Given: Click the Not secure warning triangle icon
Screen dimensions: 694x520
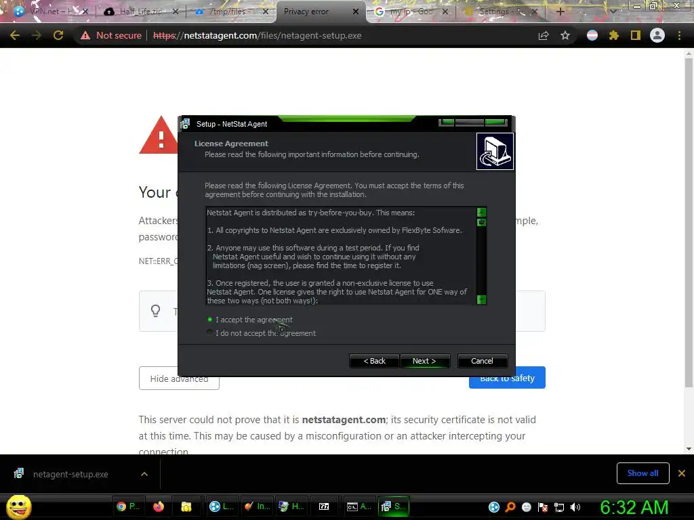Looking at the screenshot, I should [x=85, y=35].
